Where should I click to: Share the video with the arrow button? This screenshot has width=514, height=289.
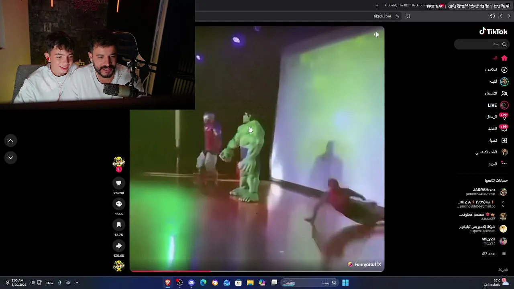click(119, 246)
